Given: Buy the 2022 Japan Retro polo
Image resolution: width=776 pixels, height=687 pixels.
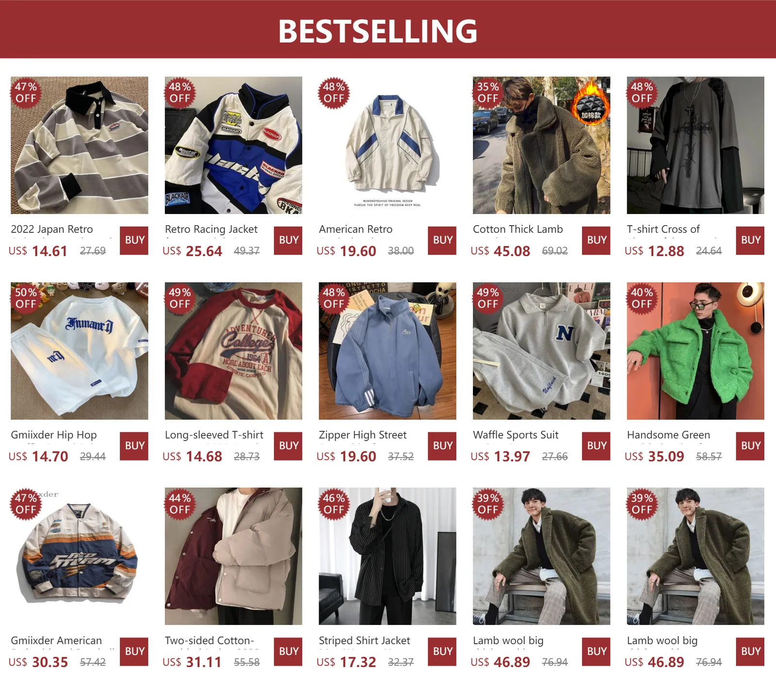Looking at the screenshot, I should (x=134, y=240).
